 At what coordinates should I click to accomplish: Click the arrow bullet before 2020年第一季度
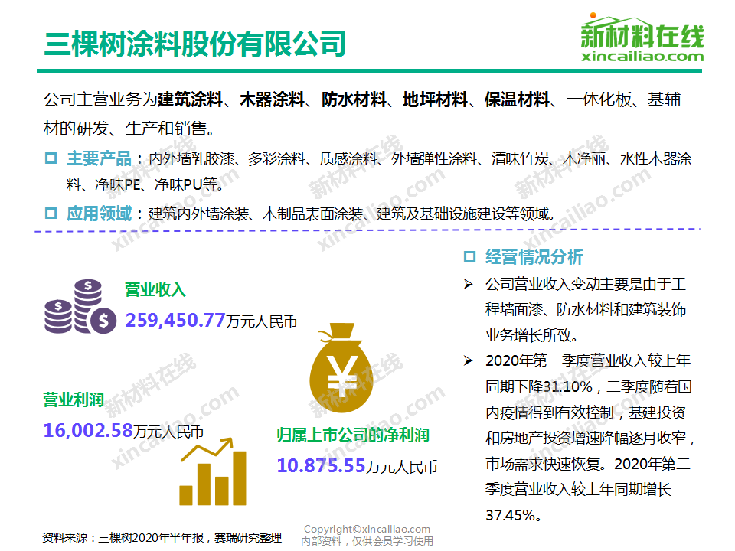[469, 360]
